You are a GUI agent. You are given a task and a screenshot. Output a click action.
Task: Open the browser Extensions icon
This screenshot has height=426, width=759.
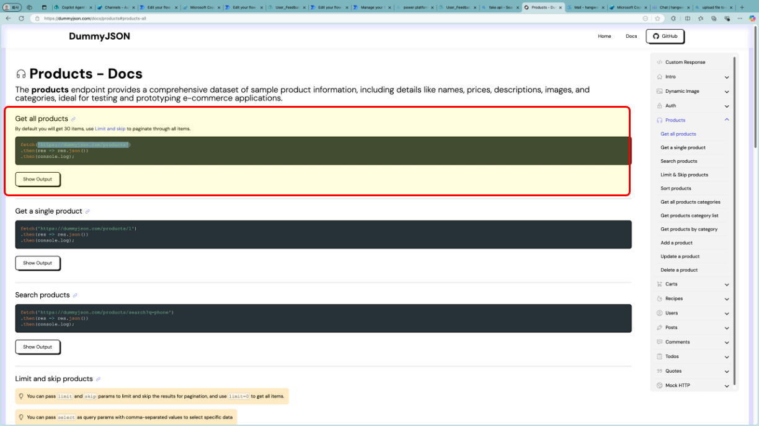click(x=673, y=19)
